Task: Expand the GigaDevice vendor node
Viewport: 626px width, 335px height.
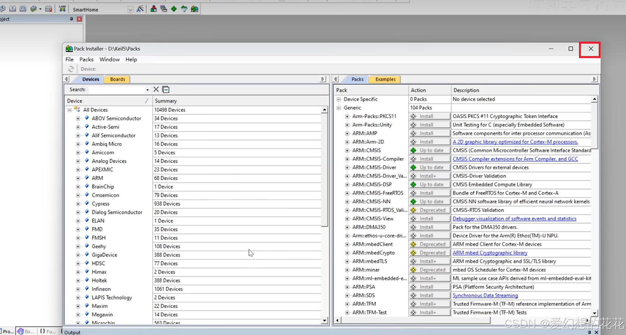Action: (x=78, y=255)
